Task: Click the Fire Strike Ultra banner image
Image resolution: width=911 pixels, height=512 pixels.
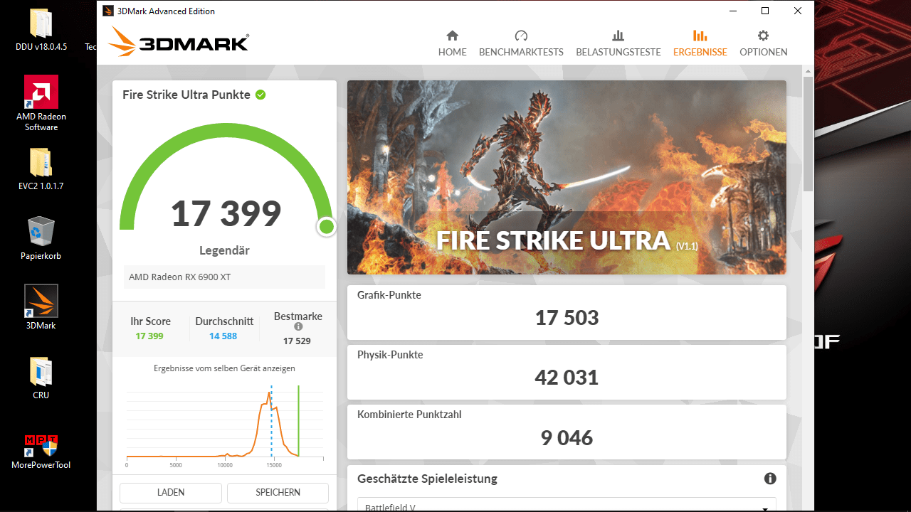Action: [567, 177]
